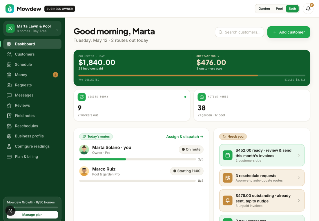Click the bell icon in $476.00 outstanding card

click(x=227, y=200)
